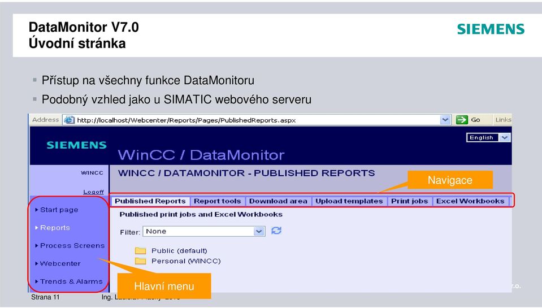Viewport: 542px width, 308px height.
Task: Open the Public (default) folder icon
Action: click(x=140, y=250)
